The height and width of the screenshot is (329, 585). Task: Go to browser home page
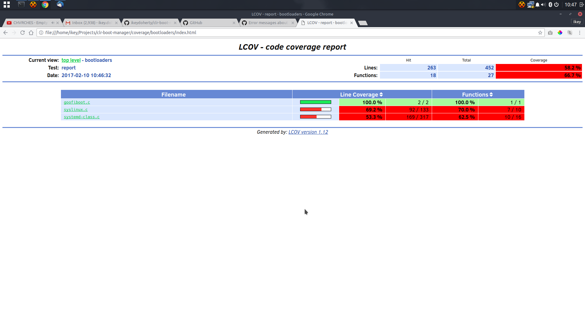(31, 33)
